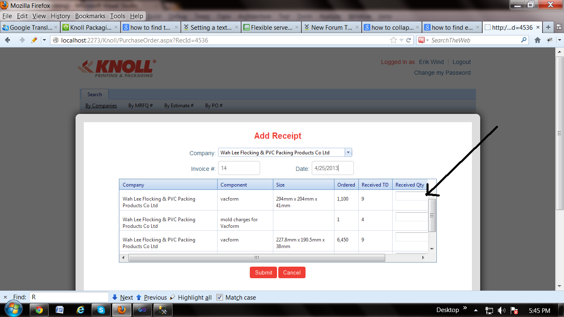Close the find bar
Viewport: 564px width, 317px height.
pos(5,297)
